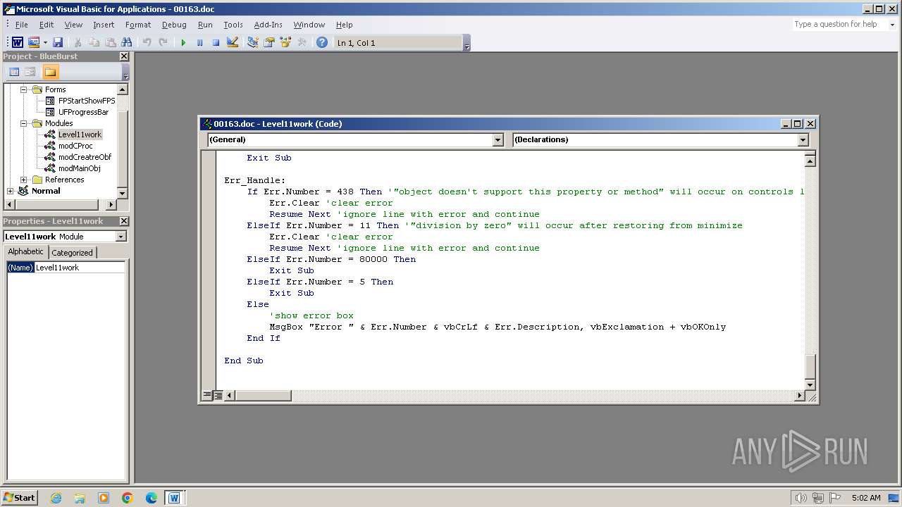Open the Level11work Module object dropdown
This screenshot has height=507, width=902.
click(121, 237)
